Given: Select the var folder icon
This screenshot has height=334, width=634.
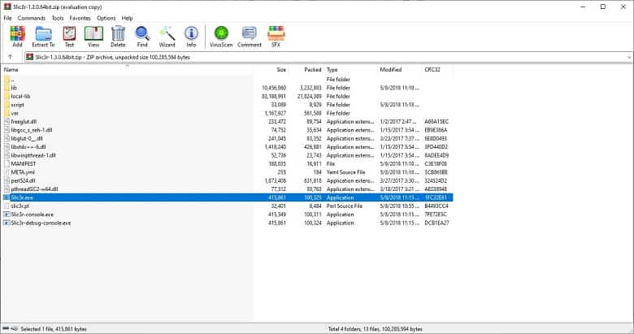Looking at the screenshot, I should point(7,113).
